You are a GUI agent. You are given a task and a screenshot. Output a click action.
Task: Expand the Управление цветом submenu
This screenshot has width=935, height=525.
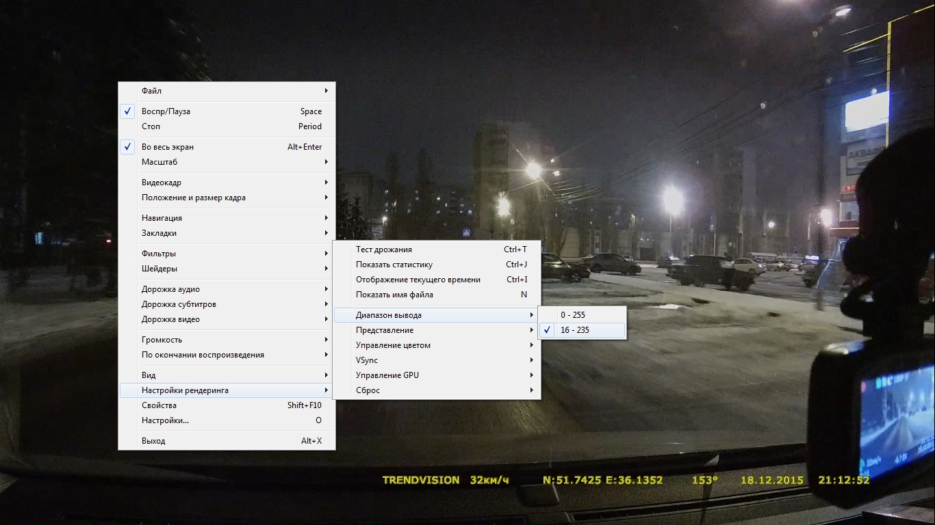click(393, 345)
